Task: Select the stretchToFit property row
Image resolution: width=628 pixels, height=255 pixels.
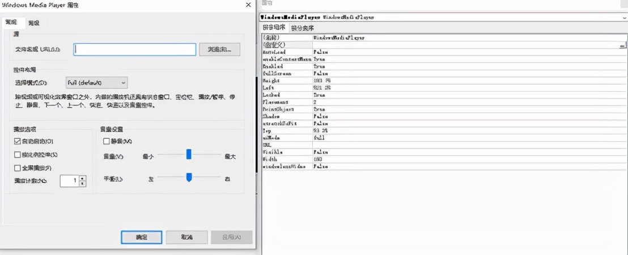Action: (x=444, y=124)
